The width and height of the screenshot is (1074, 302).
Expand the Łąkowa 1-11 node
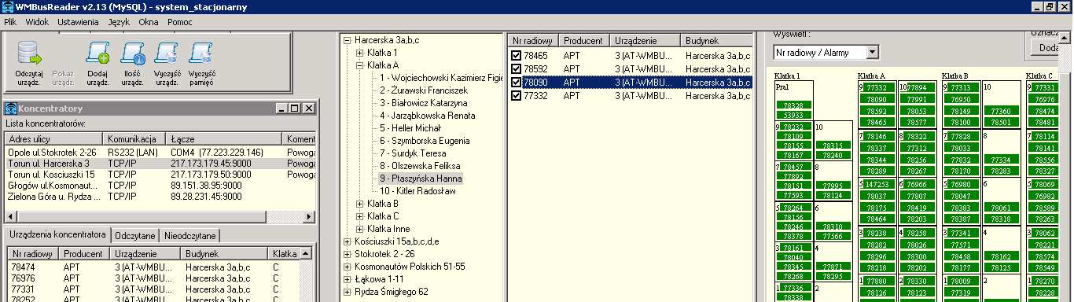[347, 279]
